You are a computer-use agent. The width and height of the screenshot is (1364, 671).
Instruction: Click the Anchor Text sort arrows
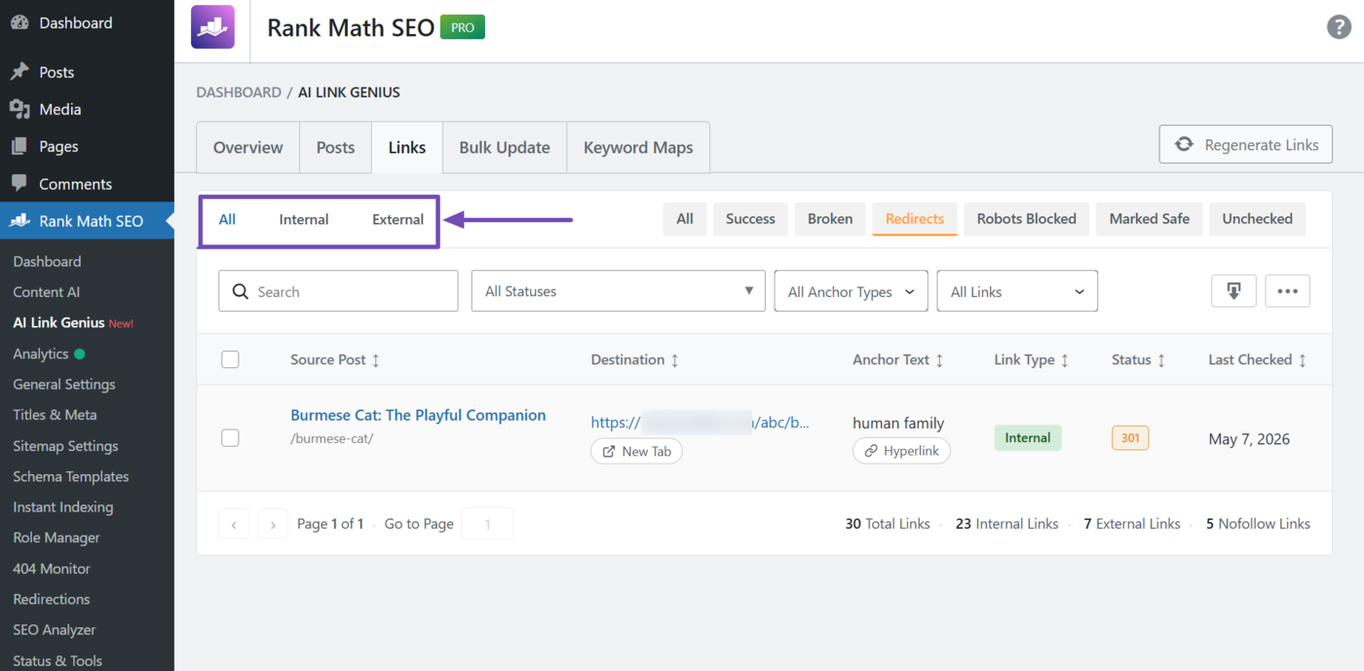pos(939,360)
